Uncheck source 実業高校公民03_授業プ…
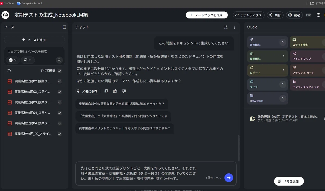The image size is (325, 191). coord(60,102)
